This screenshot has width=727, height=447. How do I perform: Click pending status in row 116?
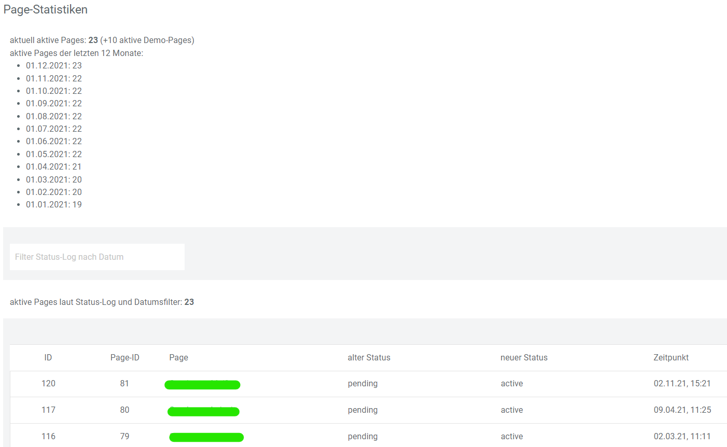362,437
